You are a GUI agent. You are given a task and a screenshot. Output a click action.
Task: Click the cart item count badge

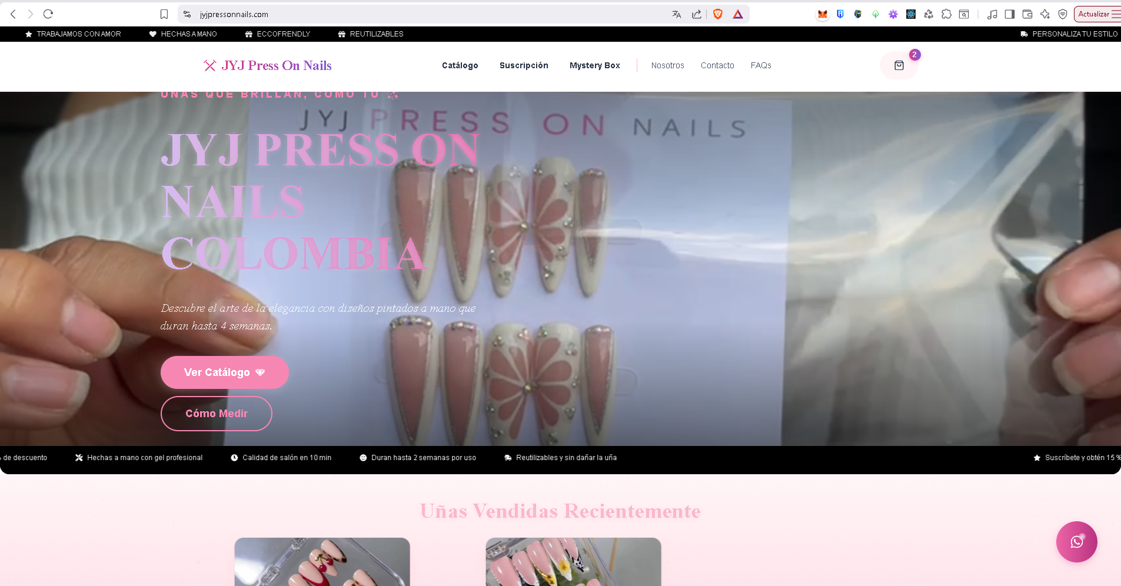click(914, 55)
